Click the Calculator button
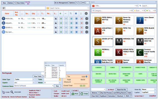This screenshot has height=99, width=158. point(112,96)
